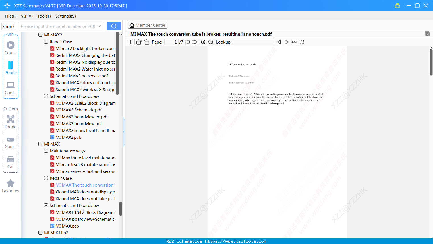
Task: Open MI MAX.pcb boardview file
Action: pos(67,226)
